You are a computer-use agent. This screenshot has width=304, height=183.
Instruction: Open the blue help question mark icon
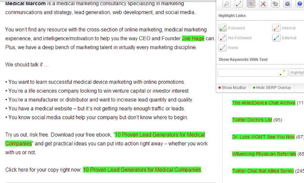(x=300, y=4)
